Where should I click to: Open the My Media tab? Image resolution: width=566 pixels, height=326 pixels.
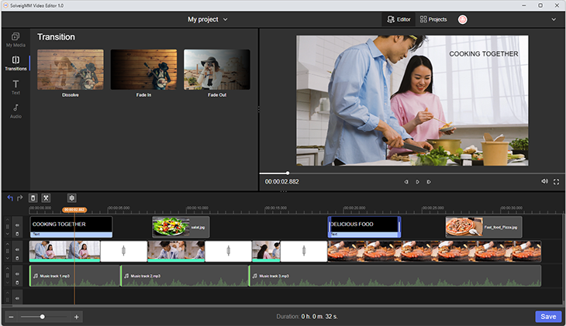click(x=16, y=39)
